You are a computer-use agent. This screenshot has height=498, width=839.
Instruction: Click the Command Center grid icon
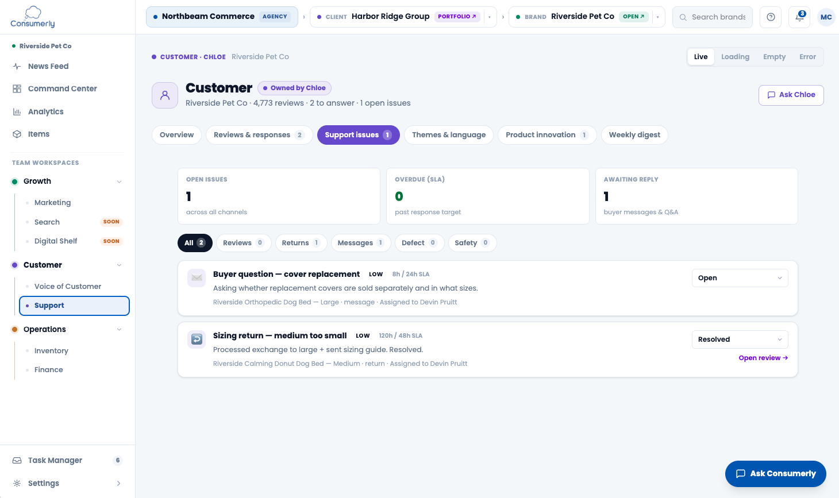pyautogui.click(x=17, y=89)
